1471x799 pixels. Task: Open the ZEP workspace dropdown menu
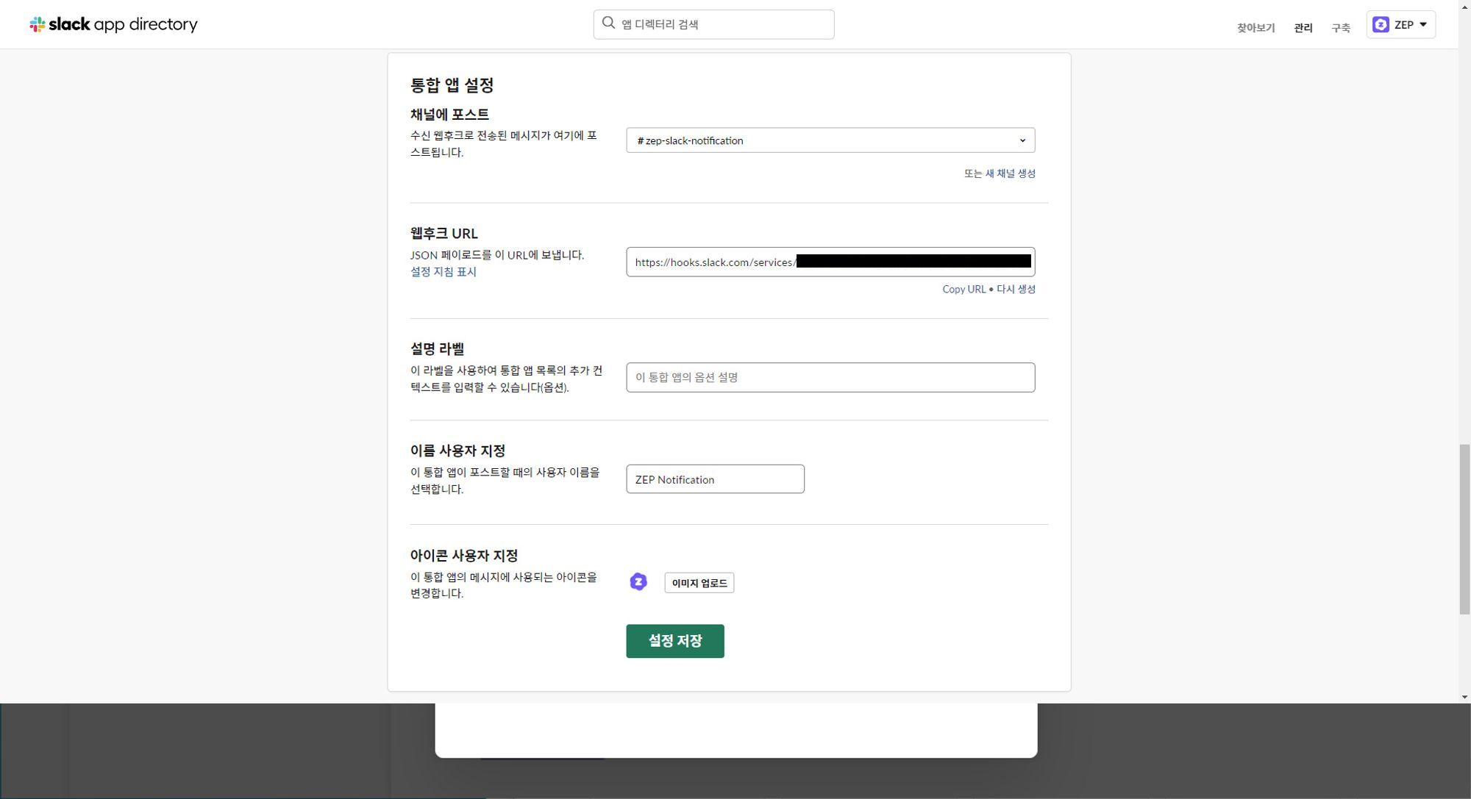[x=1422, y=24]
